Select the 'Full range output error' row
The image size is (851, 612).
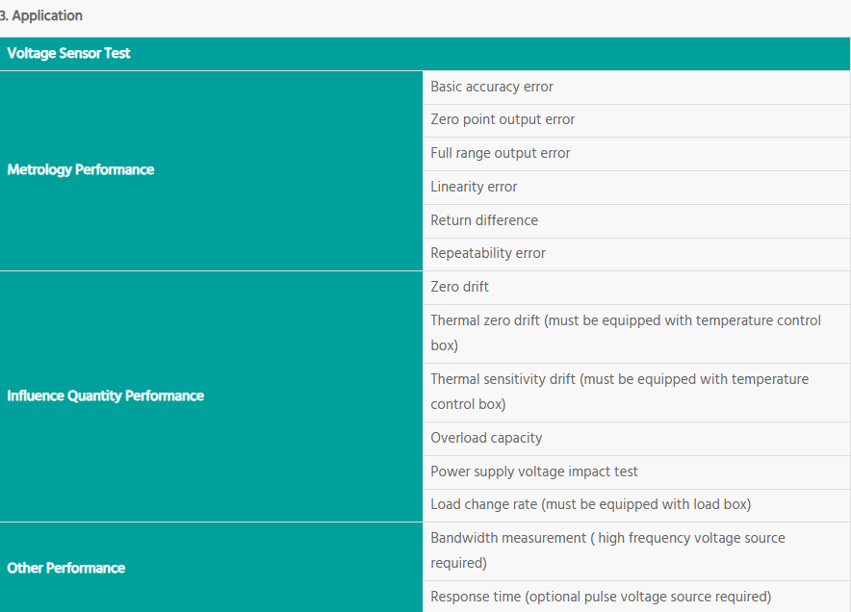501,153
